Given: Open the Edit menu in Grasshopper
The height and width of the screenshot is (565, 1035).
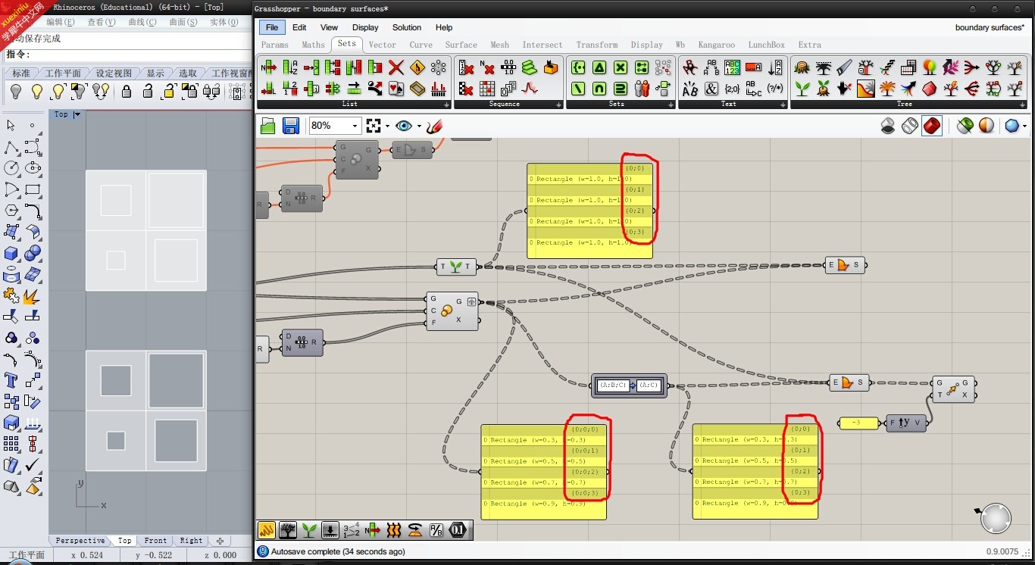Looking at the screenshot, I should coord(299,27).
